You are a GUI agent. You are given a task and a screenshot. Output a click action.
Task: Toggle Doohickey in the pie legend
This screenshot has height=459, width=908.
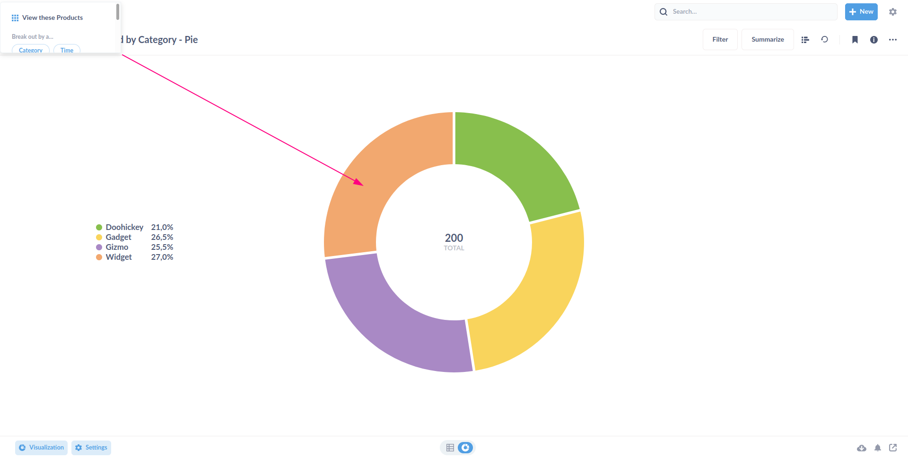point(124,227)
